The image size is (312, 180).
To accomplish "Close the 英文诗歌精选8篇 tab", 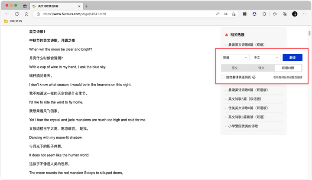I will 79,7.
